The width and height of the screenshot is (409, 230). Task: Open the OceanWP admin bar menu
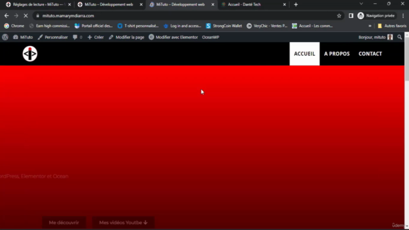pos(210,37)
